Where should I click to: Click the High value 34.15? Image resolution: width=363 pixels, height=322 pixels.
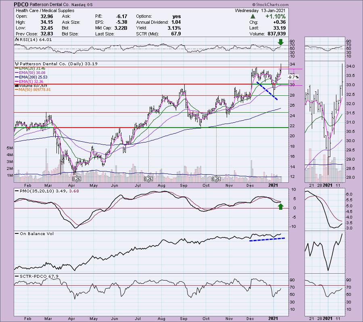(x=47, y=22)
